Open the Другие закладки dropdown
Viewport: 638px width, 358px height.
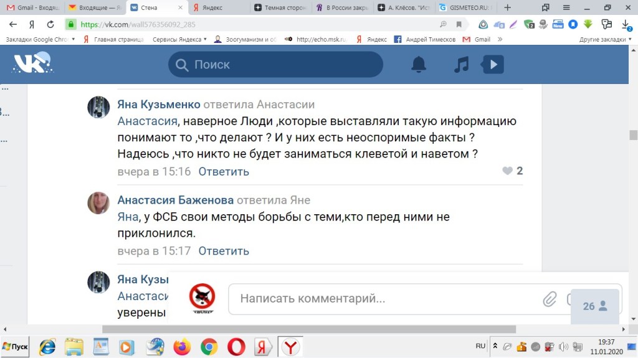[605, 39]
